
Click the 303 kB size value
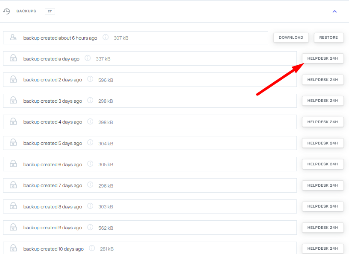click(x=106, y=207)
